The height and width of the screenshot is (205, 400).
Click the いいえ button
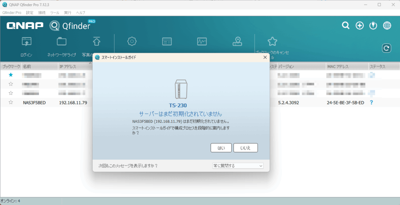click(245, 148)
